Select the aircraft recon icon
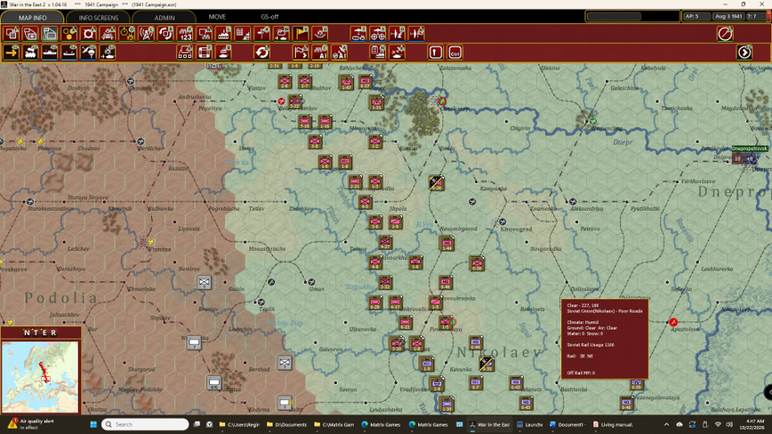 397,34
